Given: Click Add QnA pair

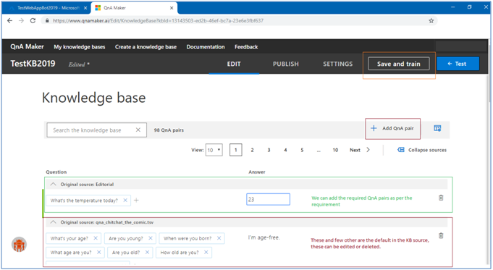Looking at the screenshot, I should pyautogui.click(x=392, y=128).
